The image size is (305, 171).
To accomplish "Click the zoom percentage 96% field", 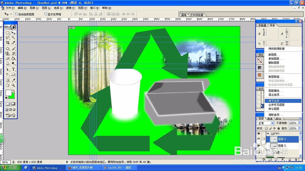I will pyautogui.click(x=5, y=162).
